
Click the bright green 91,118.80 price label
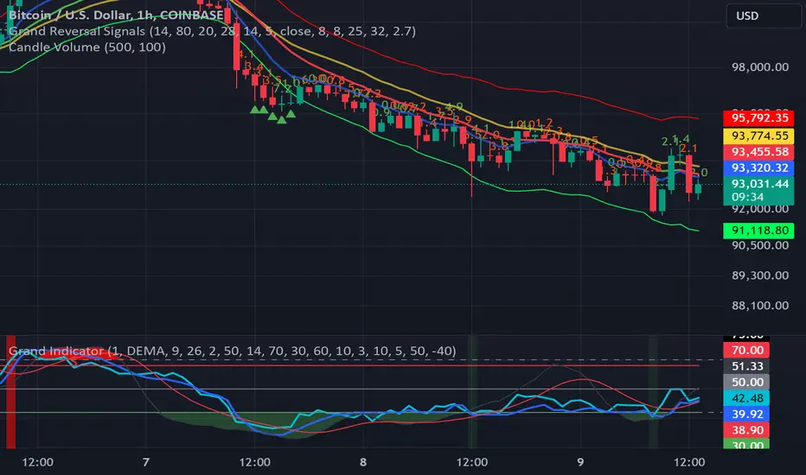coord(759,231)
